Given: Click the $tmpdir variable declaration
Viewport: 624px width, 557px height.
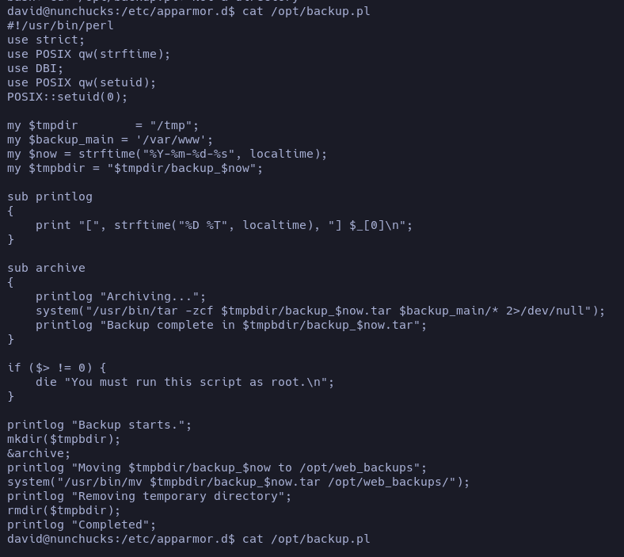Looking at the screenshot, I should pyautogui.click(x=103, y=125).
